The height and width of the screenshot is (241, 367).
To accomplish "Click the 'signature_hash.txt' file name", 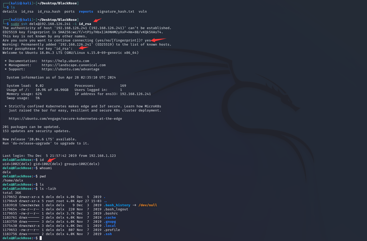I will pos(116,12).
